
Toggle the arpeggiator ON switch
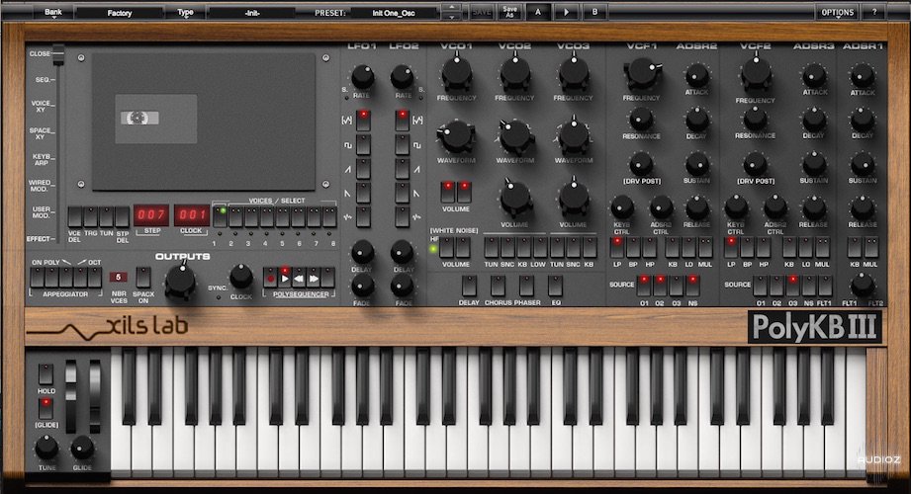(38, 277)
